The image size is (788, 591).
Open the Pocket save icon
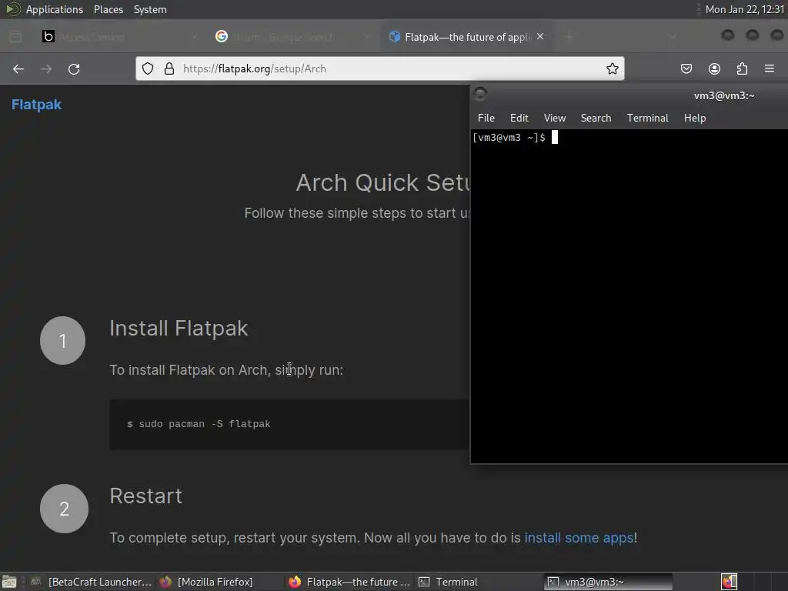(x=686, y=68)
